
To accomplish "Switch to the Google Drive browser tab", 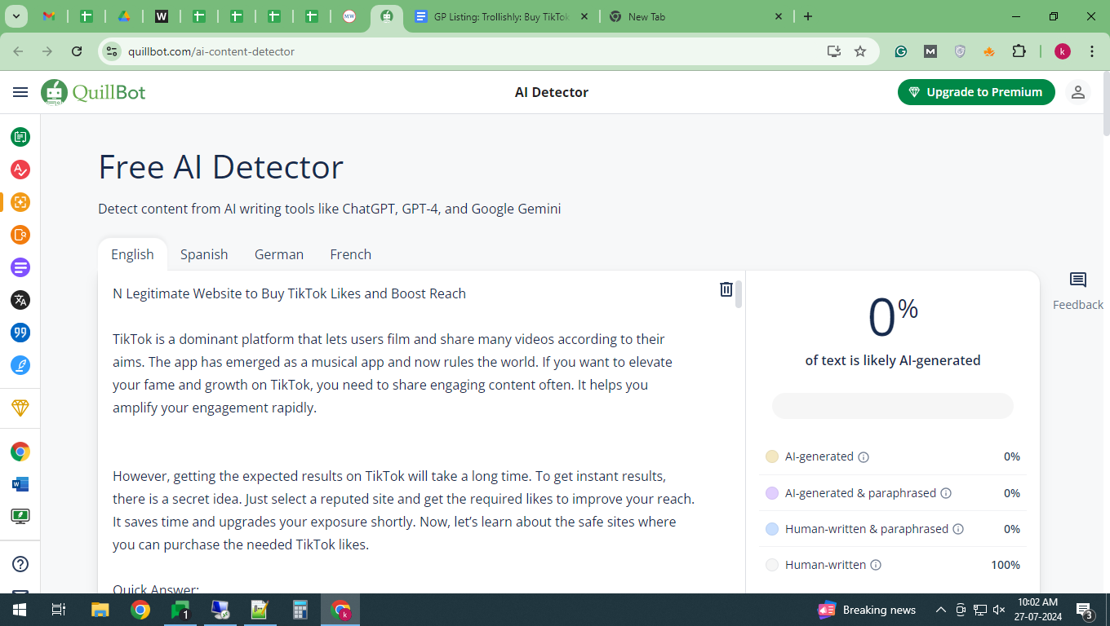I will [123, 16].
